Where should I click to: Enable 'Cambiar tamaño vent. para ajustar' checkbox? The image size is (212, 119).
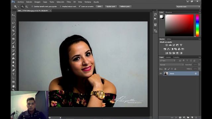point(32,7)
